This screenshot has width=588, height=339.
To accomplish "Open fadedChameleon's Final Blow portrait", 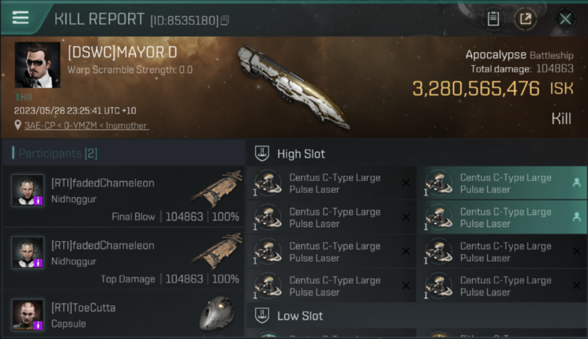I will 28,190.
